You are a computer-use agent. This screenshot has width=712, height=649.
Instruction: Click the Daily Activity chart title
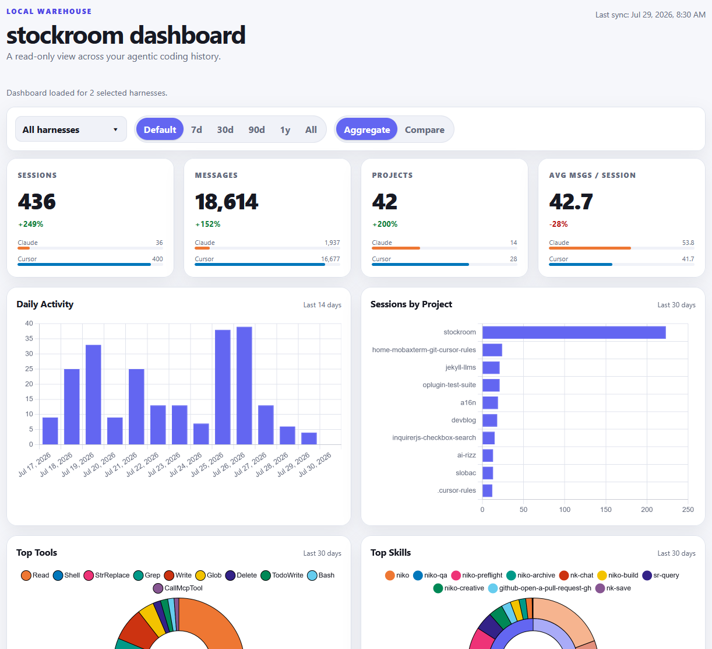(x=45, y=304)
